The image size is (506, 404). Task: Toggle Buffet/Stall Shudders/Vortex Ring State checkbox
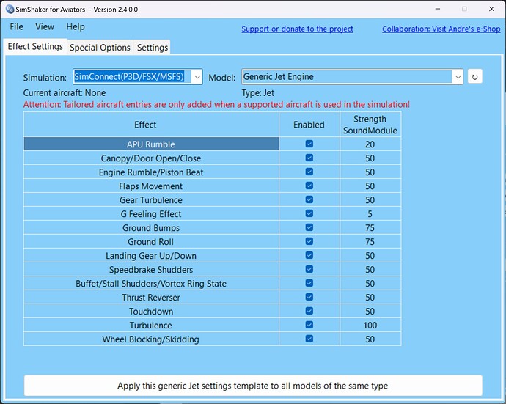(x=309, y=283)
